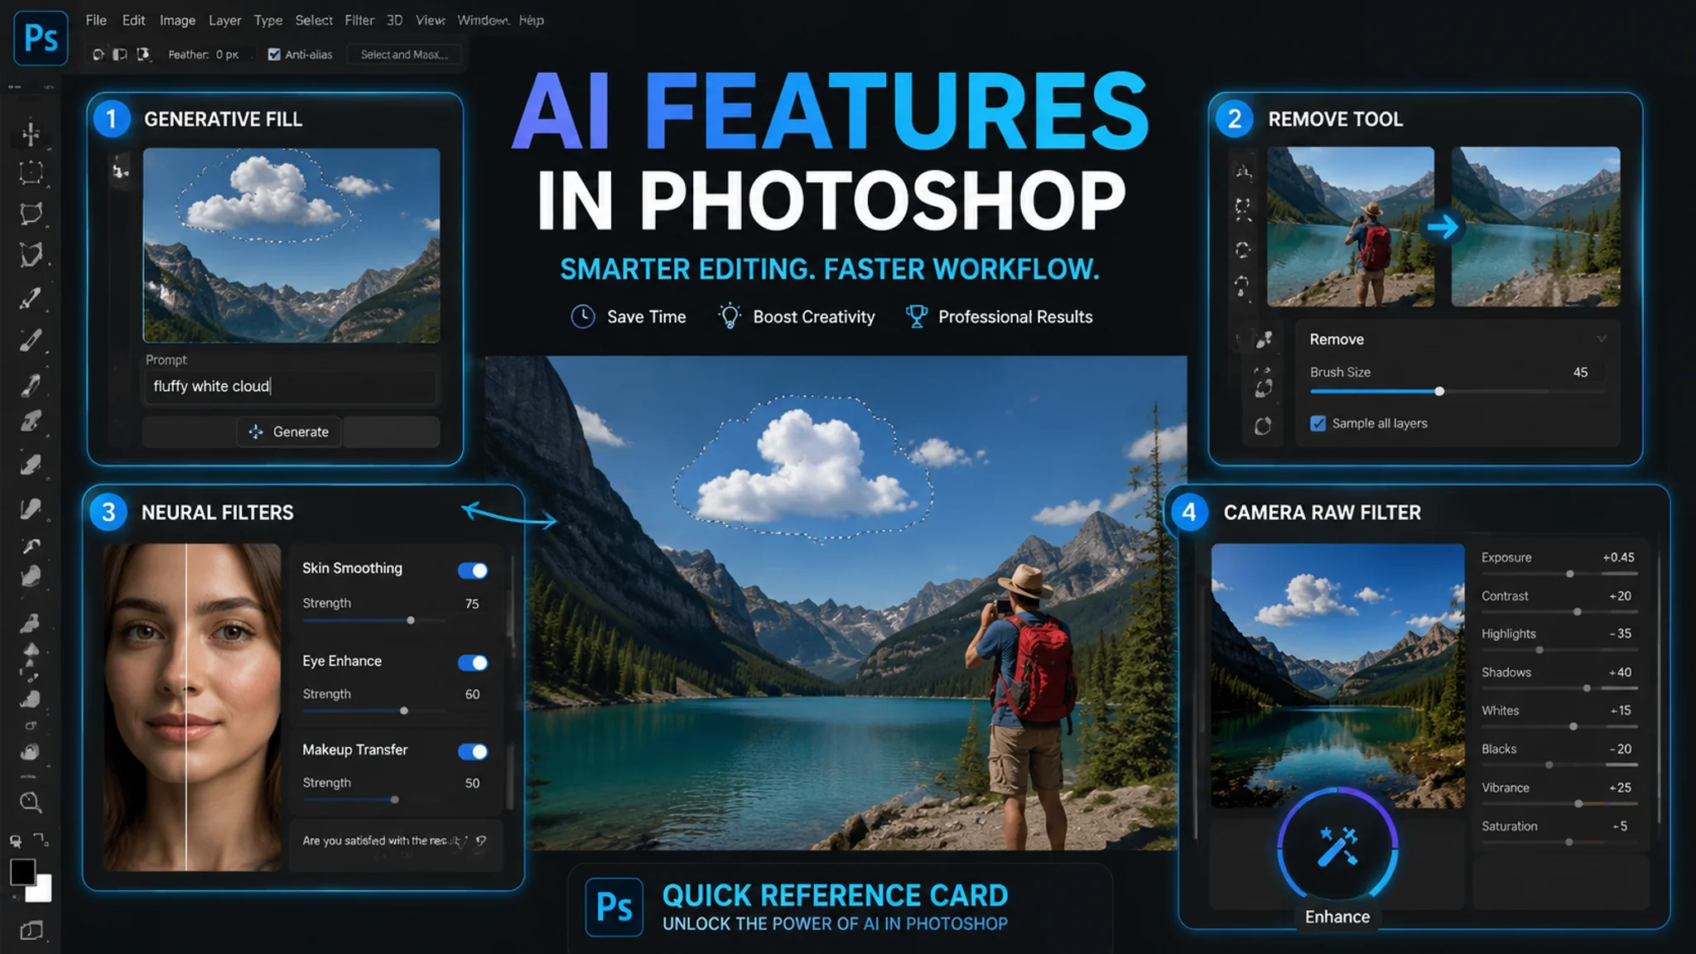Click the Exposure slider in Camera Raw
The image size is (1696, 954).
(1559, 574)
